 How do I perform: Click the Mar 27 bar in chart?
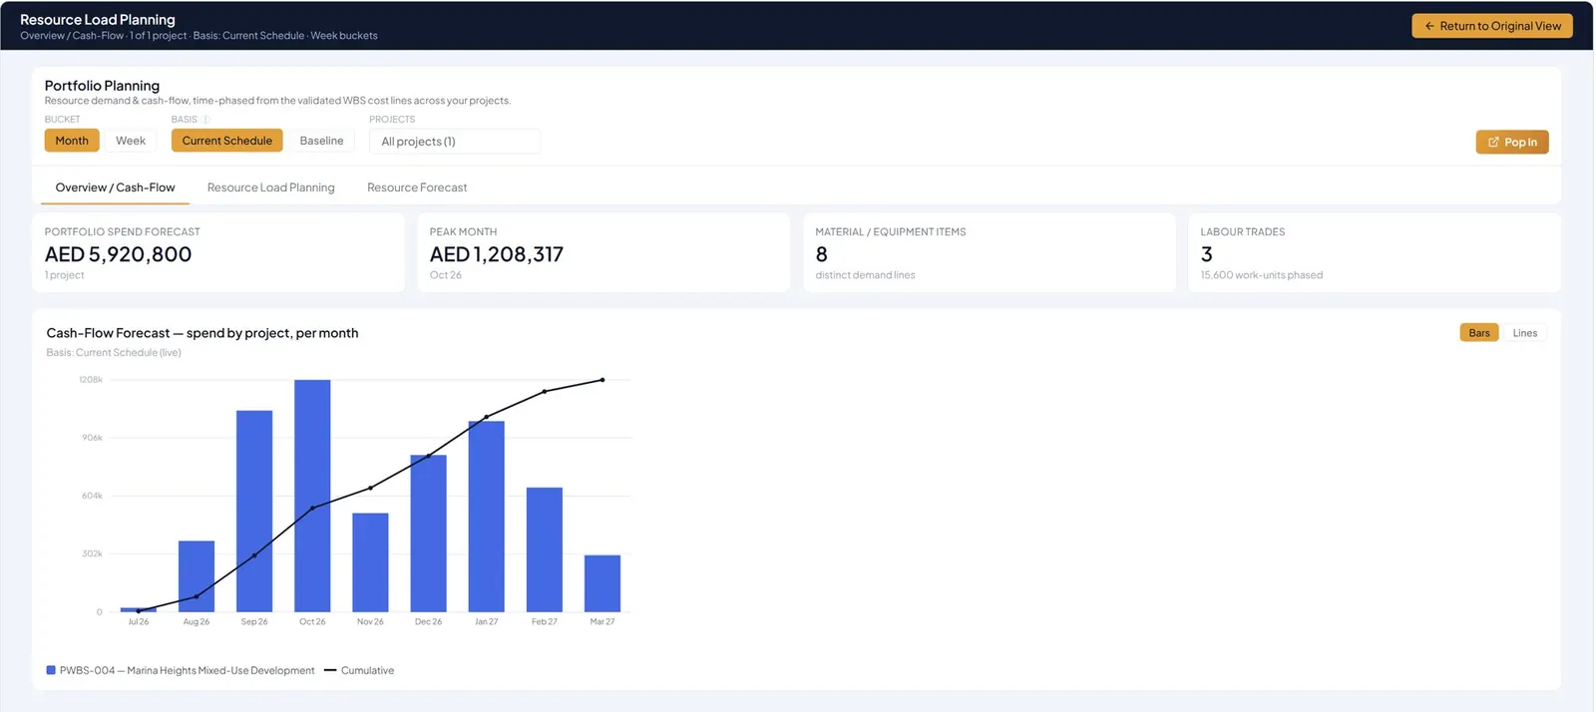[602, 583]
